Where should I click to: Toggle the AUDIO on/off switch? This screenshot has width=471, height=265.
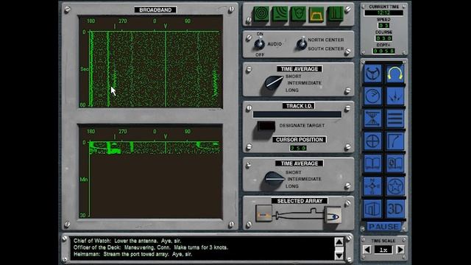coord(260,44)
